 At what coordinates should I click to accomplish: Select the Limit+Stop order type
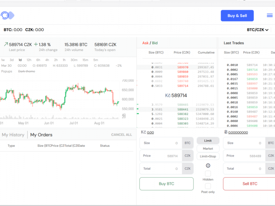(208, 156)
